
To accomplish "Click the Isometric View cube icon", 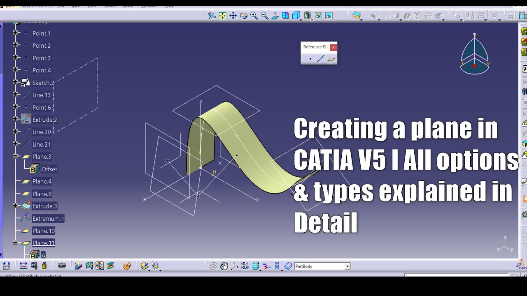I will point(296,16).
